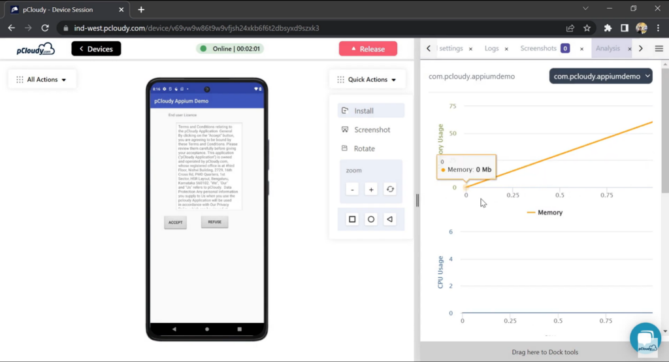The image size is (669, 362).
Task: Expand the Quick Actions dropdown
Action: pyautogui.click(x=367, y=80)
